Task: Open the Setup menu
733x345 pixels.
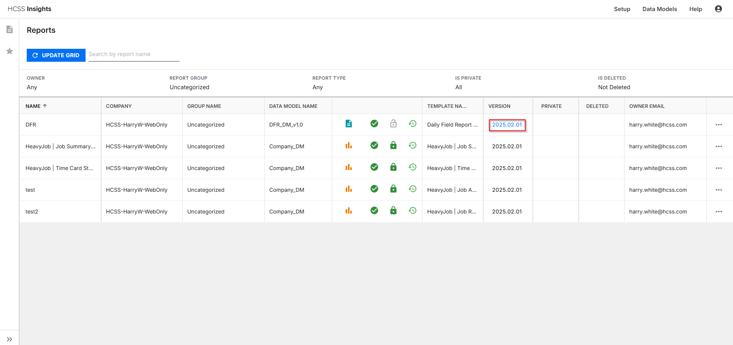Action: [622, 9]
